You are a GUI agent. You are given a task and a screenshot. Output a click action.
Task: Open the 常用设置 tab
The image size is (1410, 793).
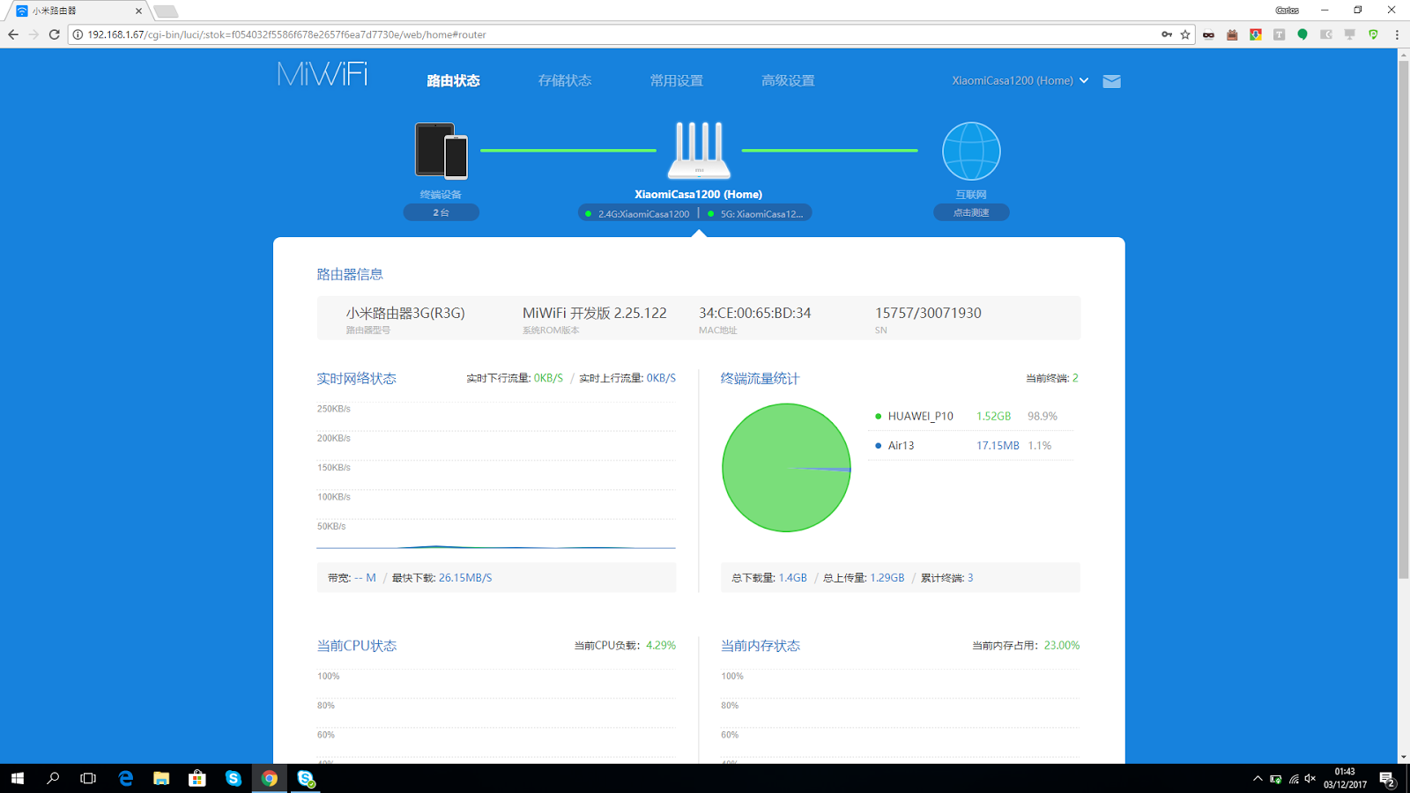(x=676, y=81)
